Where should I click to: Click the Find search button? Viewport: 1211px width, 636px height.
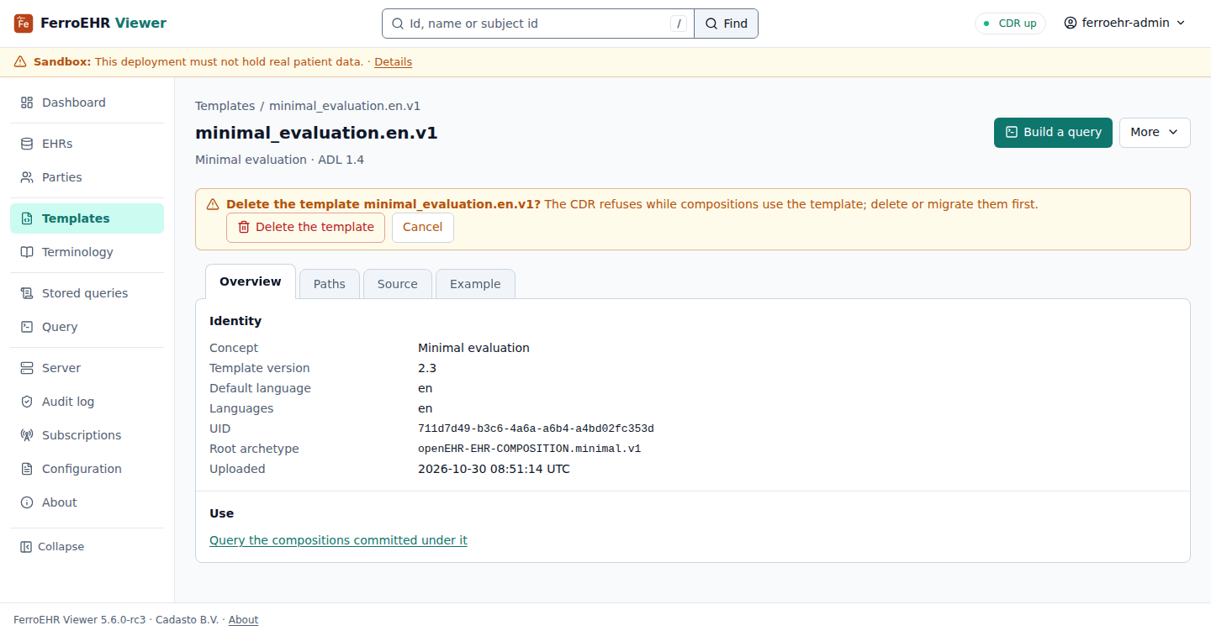726,24
